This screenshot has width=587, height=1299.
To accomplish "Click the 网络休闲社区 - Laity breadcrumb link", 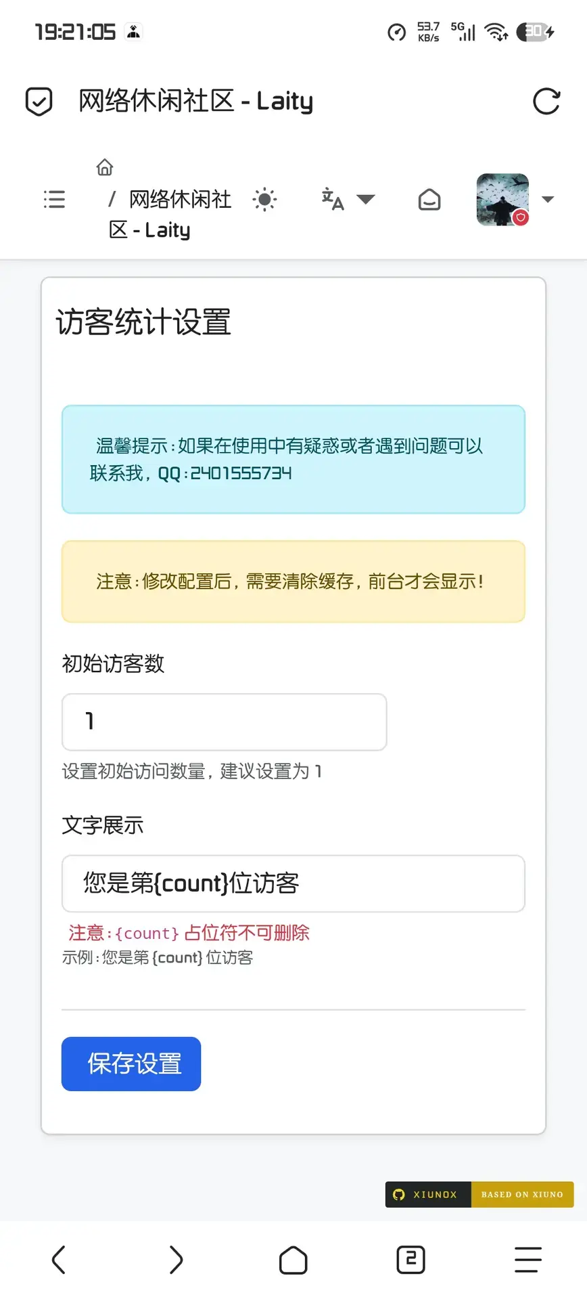I will click(x=170, y=214).
